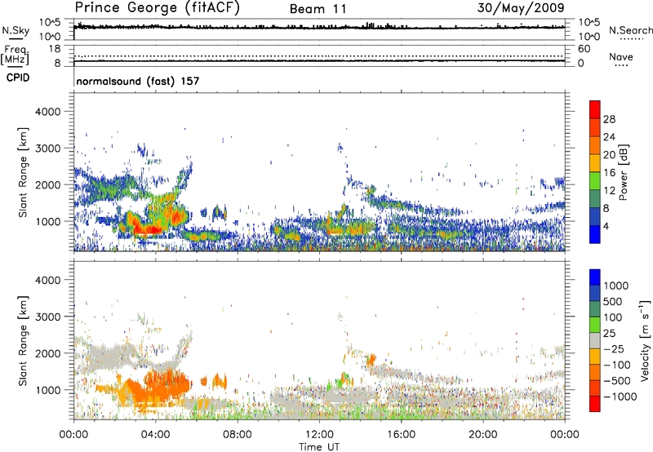Click the "Prince George (fitACF)" plot title
This screenshot has height=452, width=653.
(x=158, y=8)
